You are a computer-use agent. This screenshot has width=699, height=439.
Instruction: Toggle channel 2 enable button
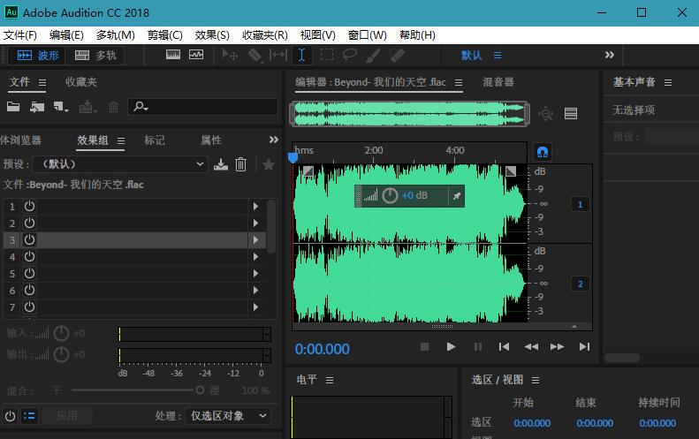click(x=580, y=284)
